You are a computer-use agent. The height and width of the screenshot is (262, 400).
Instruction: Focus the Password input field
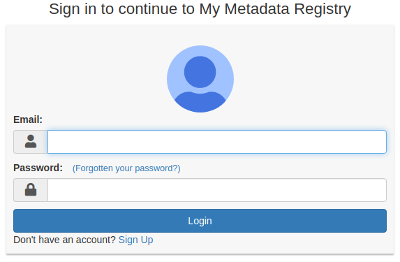217,190
